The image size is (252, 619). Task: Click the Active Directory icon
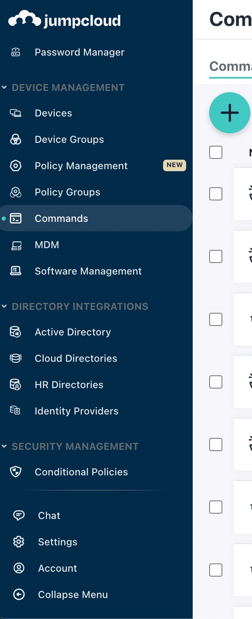click(16, 332)
